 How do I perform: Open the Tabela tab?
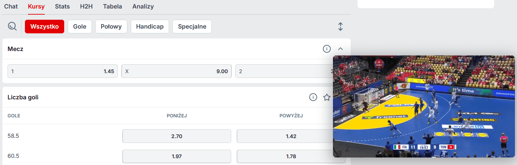click(x=112, y=6)
